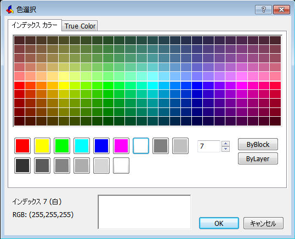Click the ByLayer button
The height and width of the screenshot is (239, 295).
pyautogui.click(x=258, y=158)
